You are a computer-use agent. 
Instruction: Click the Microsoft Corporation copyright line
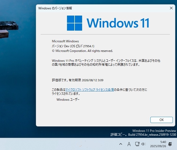(82, 51)
